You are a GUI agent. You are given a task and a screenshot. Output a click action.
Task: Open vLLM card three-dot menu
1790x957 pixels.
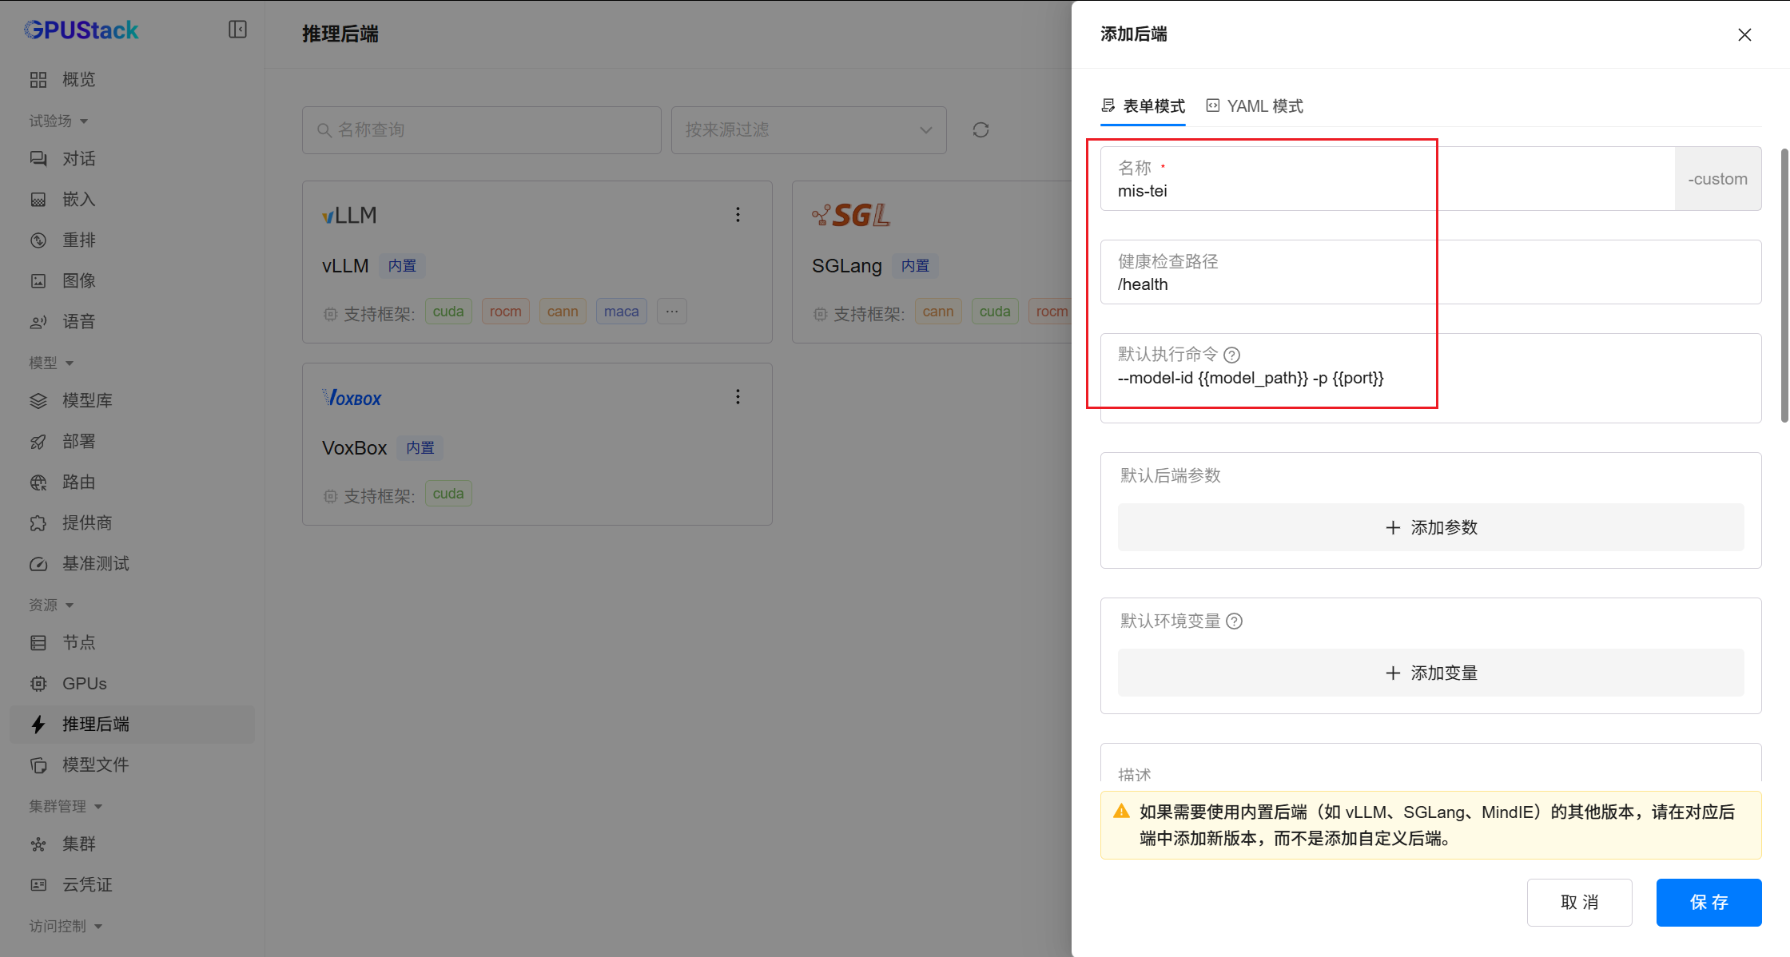pyautogui.click(x=738, y=214)
